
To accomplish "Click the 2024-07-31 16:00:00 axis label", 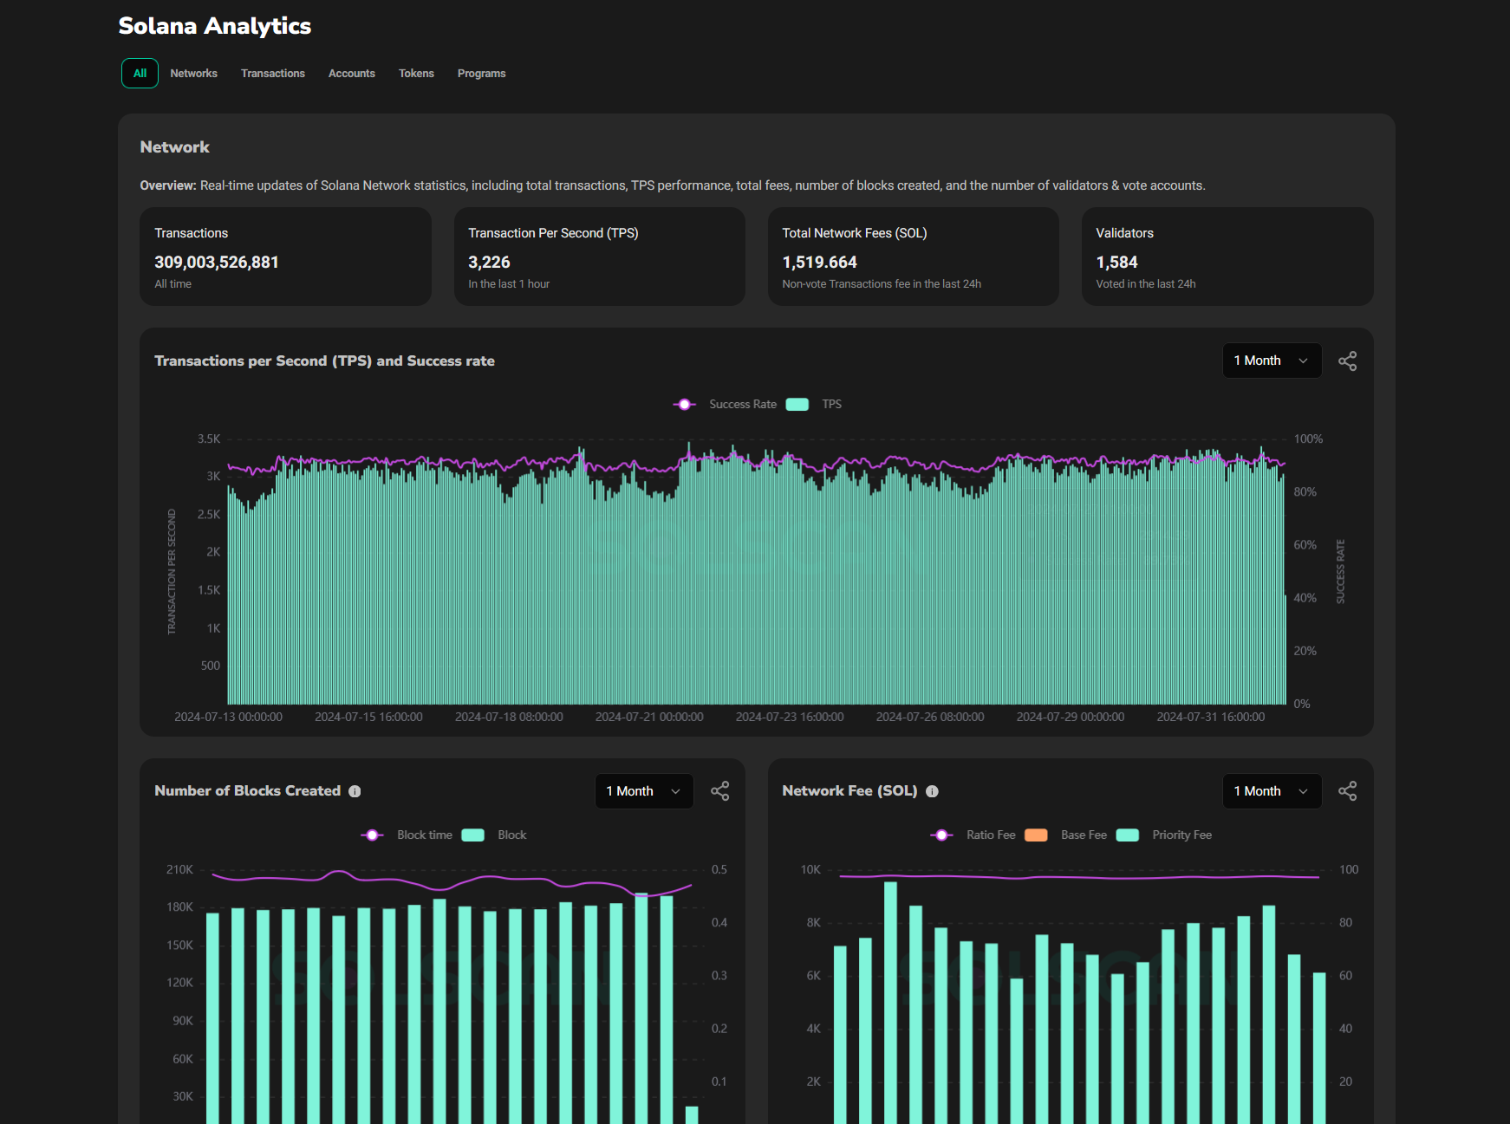I will pos(1211,717).
